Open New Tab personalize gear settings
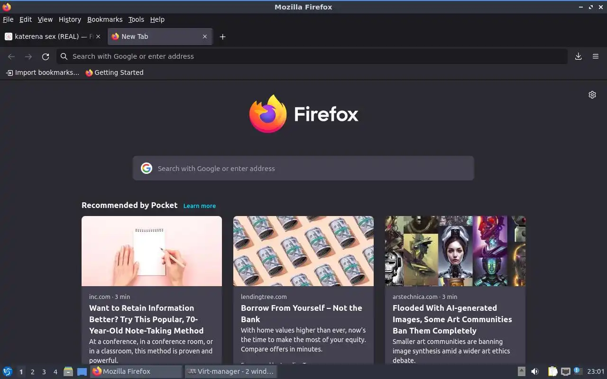 click(592, 95)
